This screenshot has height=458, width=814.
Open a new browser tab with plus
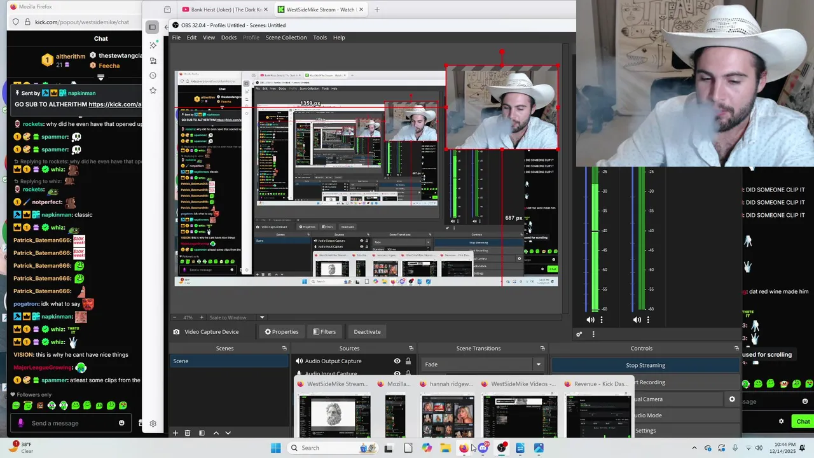(376, 10)
